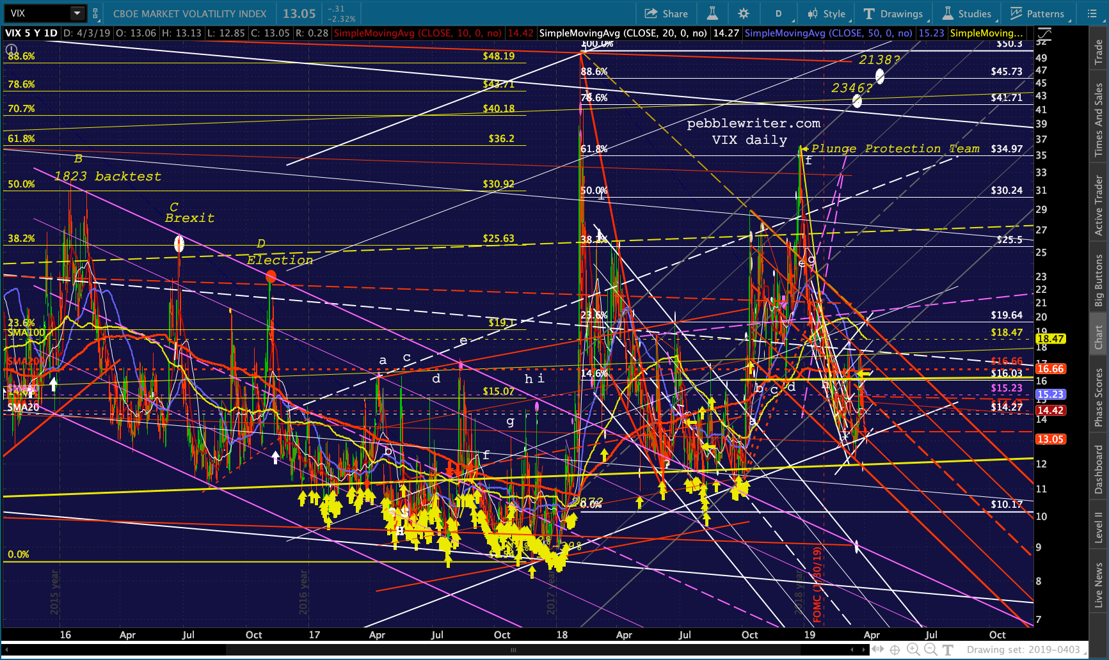Click the red 13.05 last price bubble
The height and width of the screenshot is (660, 1109).
pyautogui.click(x=1050, y=439)
